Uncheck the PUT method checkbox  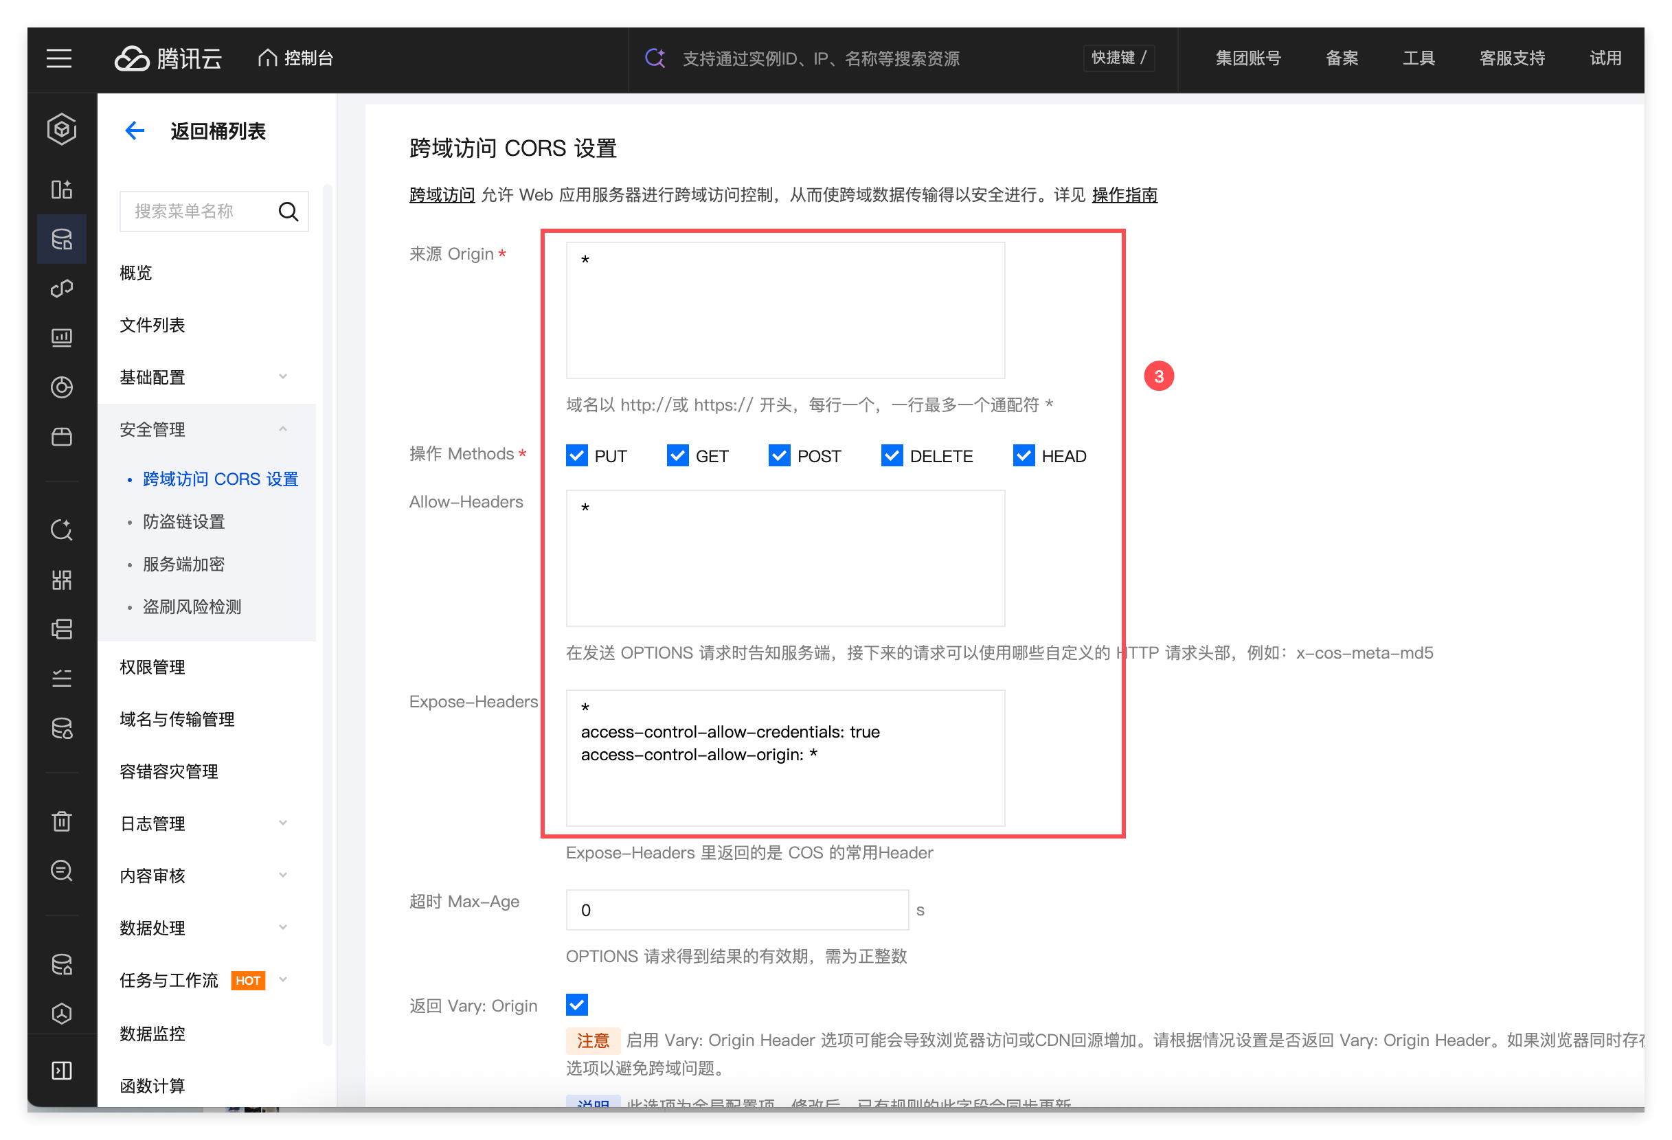(577, 456)
